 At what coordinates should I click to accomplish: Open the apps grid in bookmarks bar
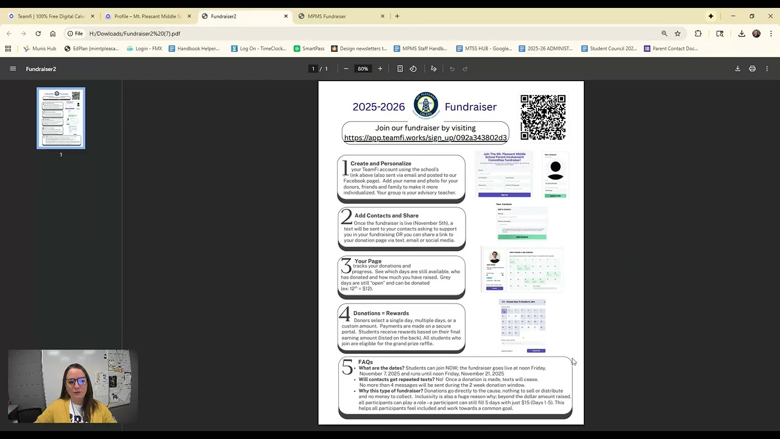pyautogui.click(x=8, y=49)
